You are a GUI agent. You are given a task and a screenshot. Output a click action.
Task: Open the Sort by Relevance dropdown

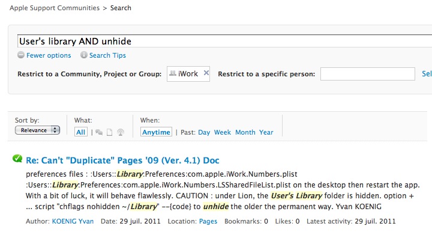click(37, 130)
